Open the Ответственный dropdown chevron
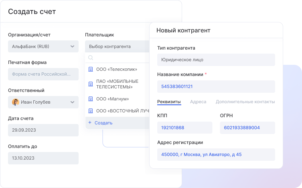Screen dimensions: 302x188 coord(72,102)
